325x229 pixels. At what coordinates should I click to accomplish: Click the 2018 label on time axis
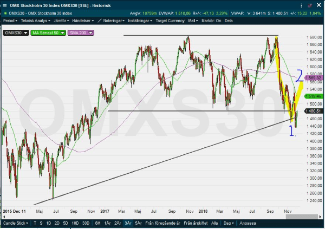[x=203, y=211]
